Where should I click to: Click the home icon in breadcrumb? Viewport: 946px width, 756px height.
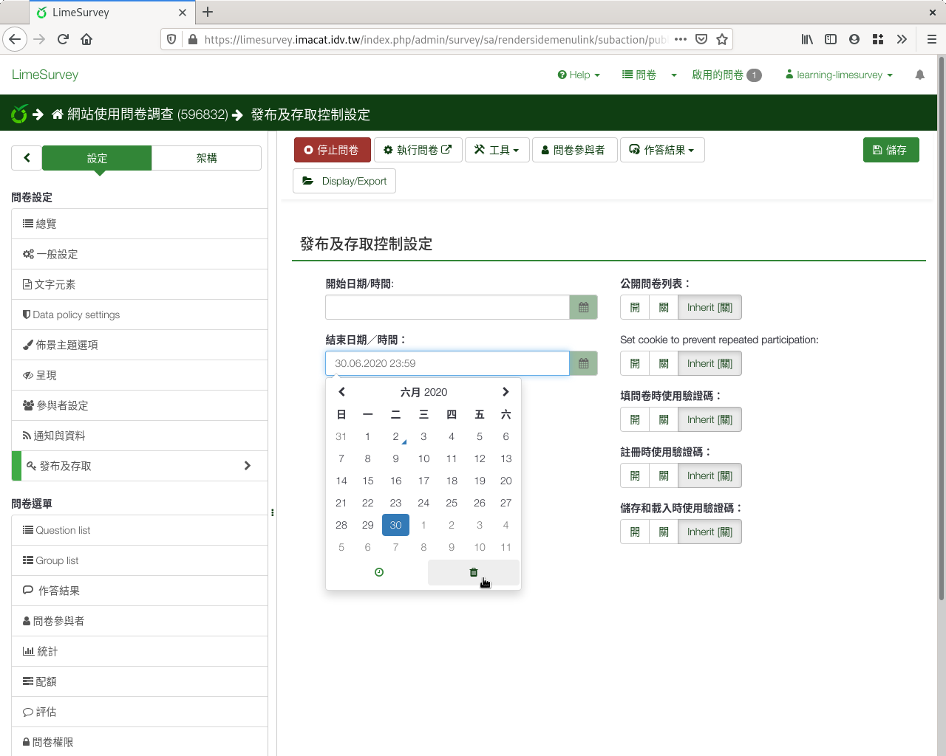[x=58, y=114]
